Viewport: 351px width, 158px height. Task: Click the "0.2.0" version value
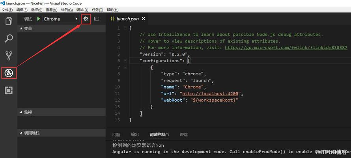point(179,54)
